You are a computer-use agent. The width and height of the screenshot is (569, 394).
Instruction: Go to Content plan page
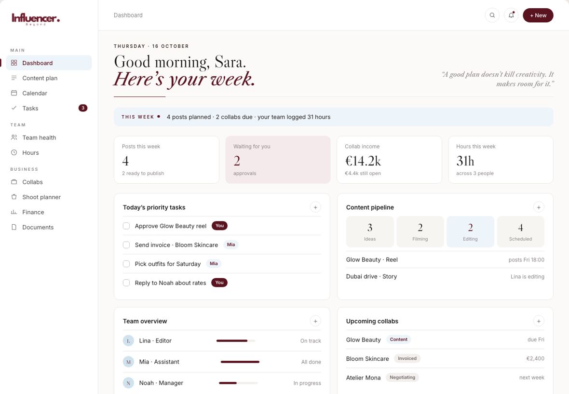pos(49,78)
